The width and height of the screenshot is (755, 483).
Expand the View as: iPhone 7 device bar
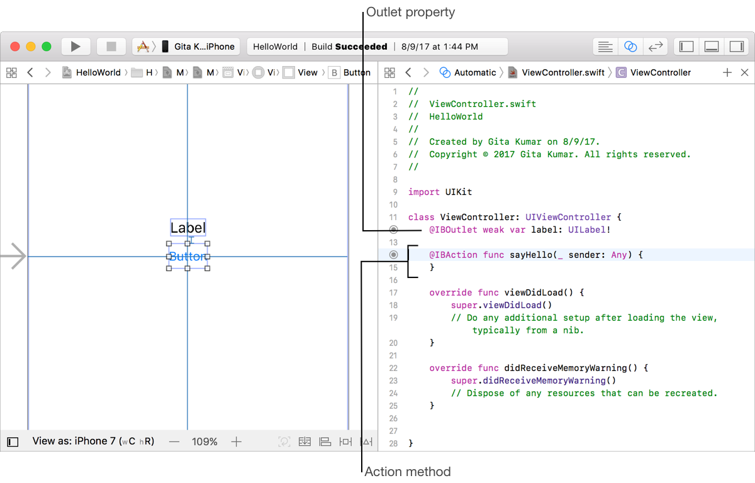tap(93, 441)
